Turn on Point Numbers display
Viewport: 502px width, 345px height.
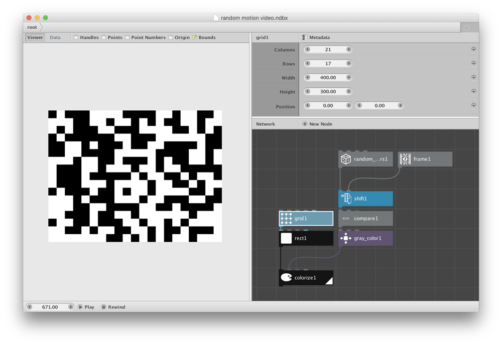tap(128, 38)
